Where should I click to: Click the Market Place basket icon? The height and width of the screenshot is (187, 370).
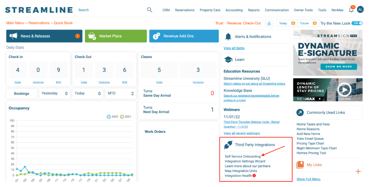[x=92, y=36]
